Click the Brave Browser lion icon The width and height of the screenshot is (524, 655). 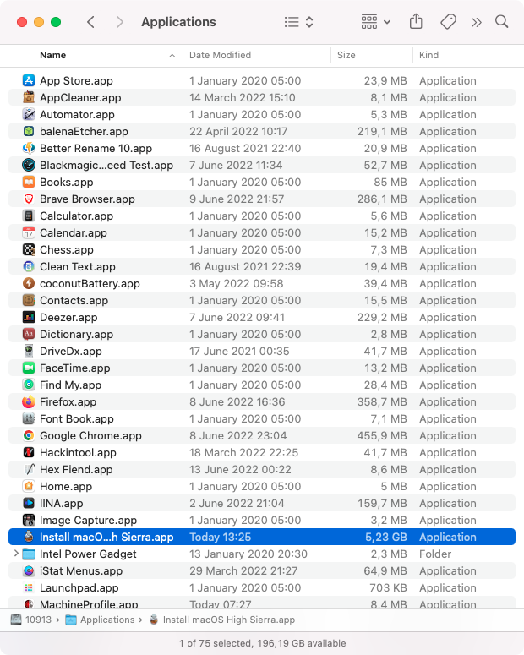tap(29, 199)
